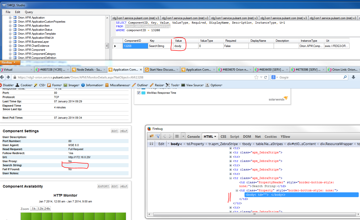Bookmark this page with the star icon
The image size is (360, 220).
point(256,77)
